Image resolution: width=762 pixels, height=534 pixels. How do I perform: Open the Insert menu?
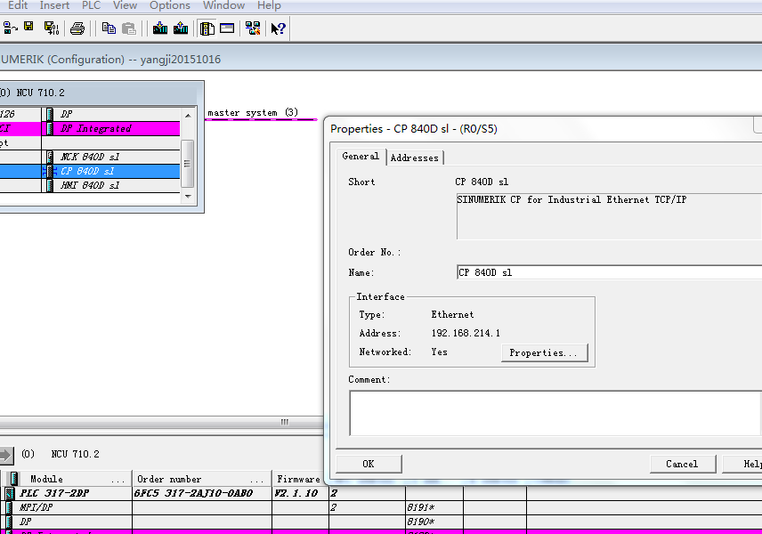[54, 5]
